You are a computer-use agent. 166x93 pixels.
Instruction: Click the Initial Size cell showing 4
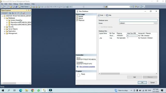(x=132, y=36)
